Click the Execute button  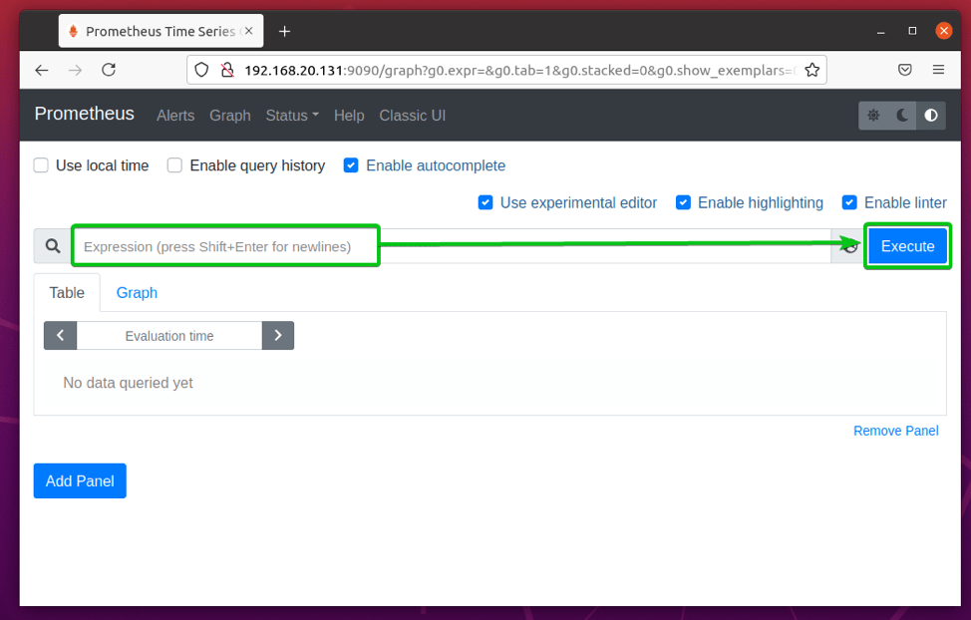[x=907, y=246]
